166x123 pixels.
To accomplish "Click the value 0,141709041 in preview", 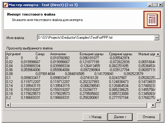I will (x=104, y=74).
